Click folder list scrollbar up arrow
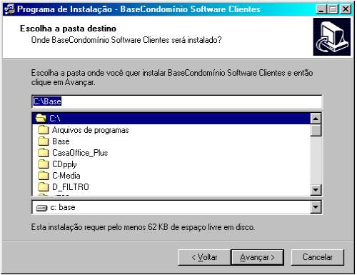The image size is (357, 275). (316, 119)
